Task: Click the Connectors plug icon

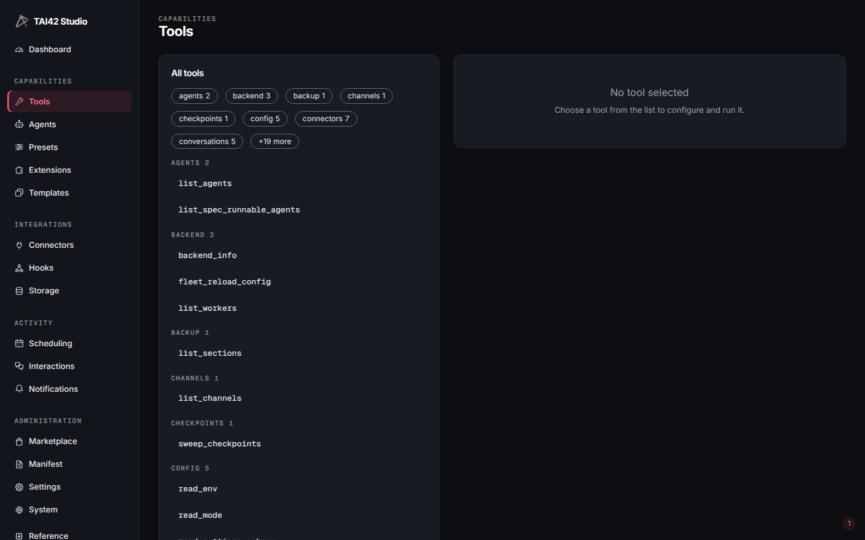Action: click(x=19, y=245)
